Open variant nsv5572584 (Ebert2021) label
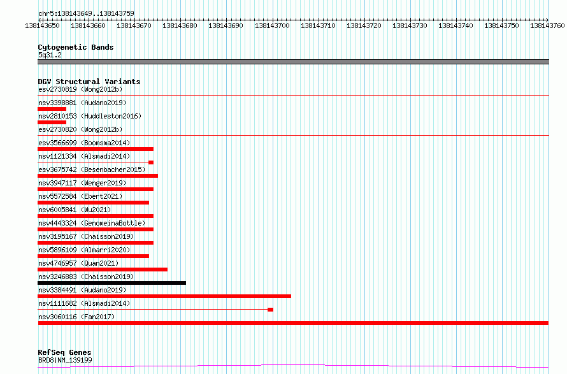Viewport: 567px width, 374px height. click(x=80, y=196)
